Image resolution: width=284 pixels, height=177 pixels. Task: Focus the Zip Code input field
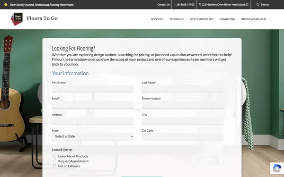pos(183,136)
